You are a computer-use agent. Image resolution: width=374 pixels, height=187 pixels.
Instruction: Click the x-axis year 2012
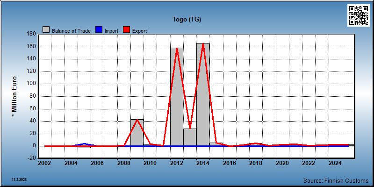click(x=177, y=163)
